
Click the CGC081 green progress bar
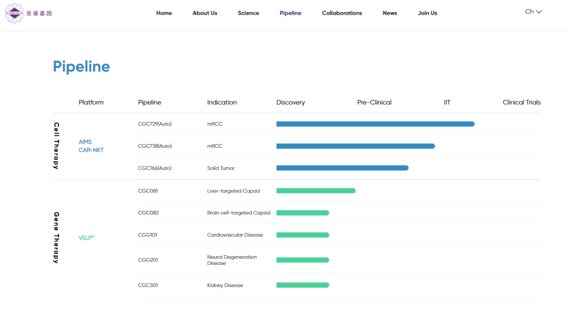316,191
